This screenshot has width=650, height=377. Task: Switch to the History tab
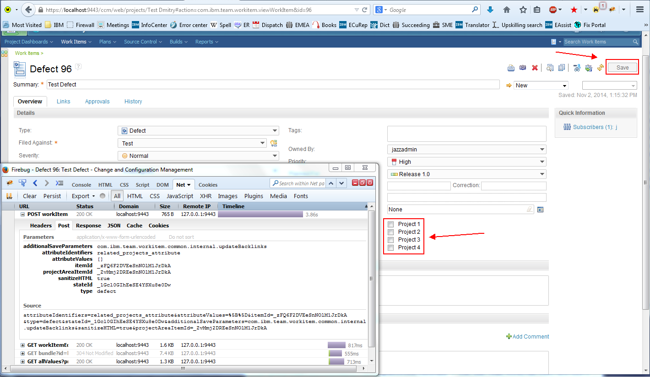pyautogui.click(x=133, y=102)
